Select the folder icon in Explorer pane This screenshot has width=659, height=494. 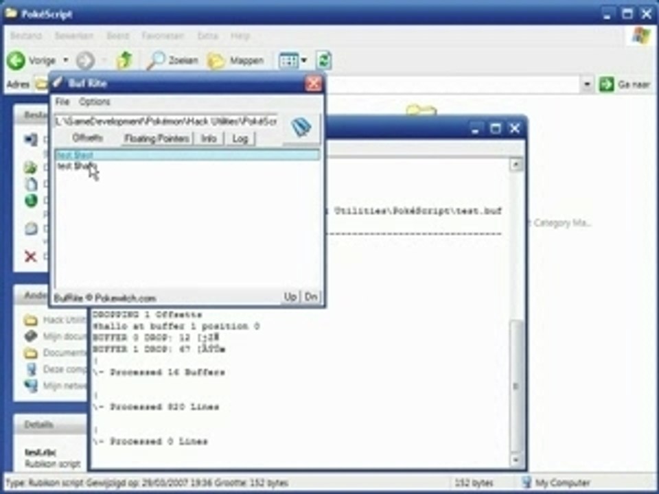tap(421, 110)
